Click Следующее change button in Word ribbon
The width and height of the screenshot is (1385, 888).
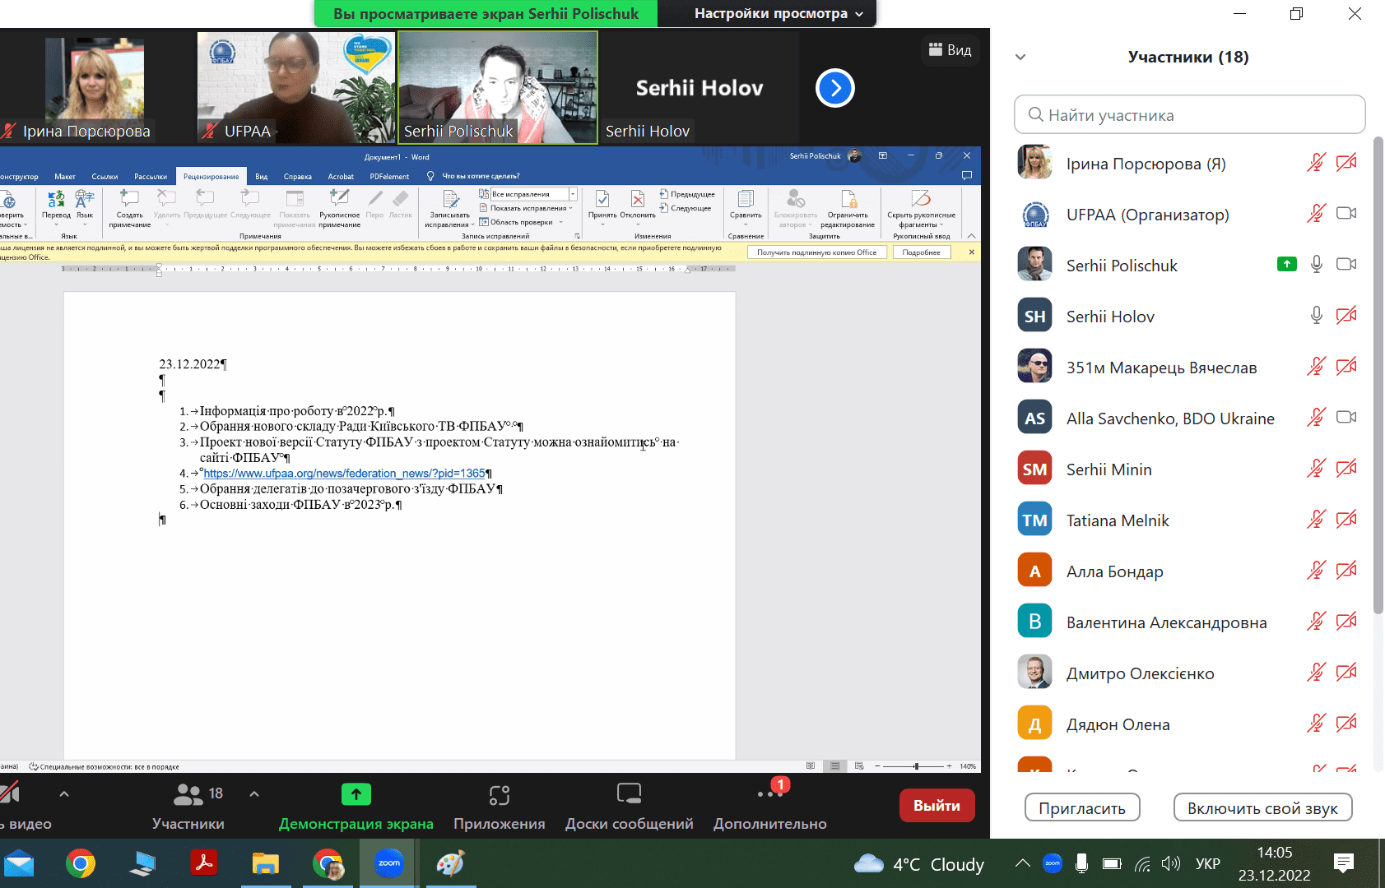(686, 208)
